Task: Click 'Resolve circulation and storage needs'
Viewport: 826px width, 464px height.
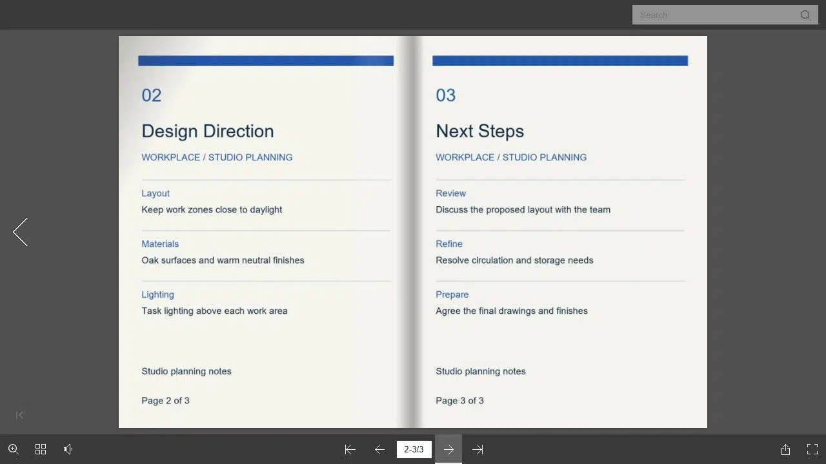Action: 514,260
